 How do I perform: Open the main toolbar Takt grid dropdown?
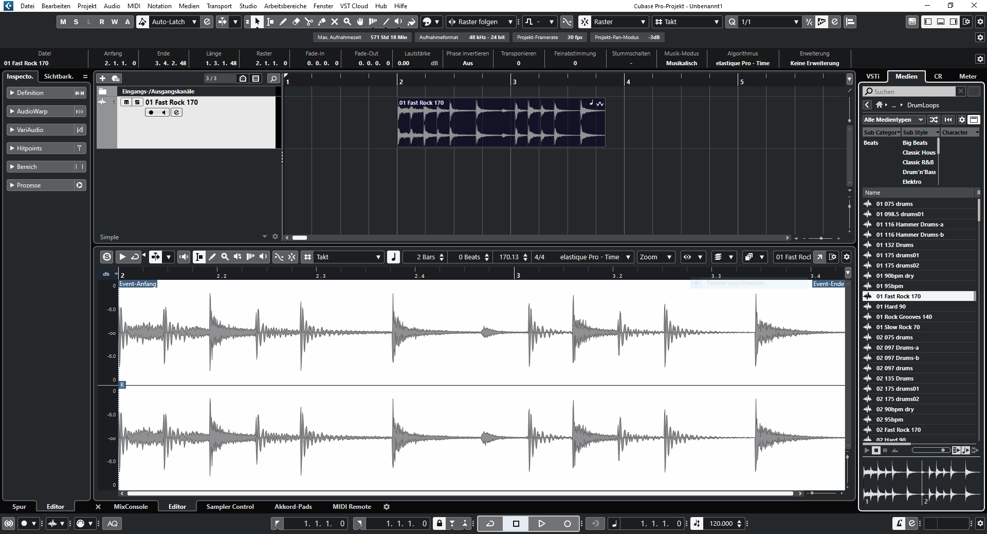click(x=716, y=22)
